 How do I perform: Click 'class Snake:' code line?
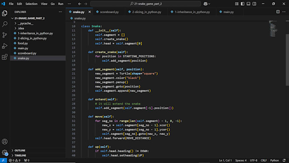pyautogui.click(x=91, y=26)
